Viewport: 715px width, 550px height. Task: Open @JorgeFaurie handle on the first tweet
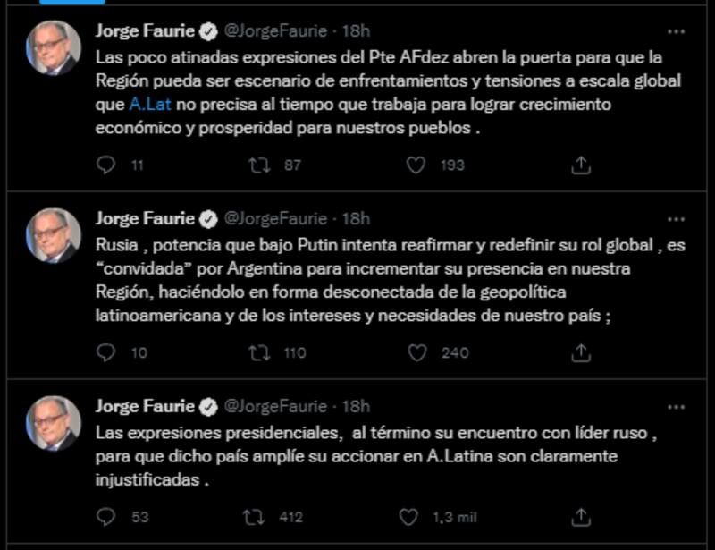tap(274, 31)
